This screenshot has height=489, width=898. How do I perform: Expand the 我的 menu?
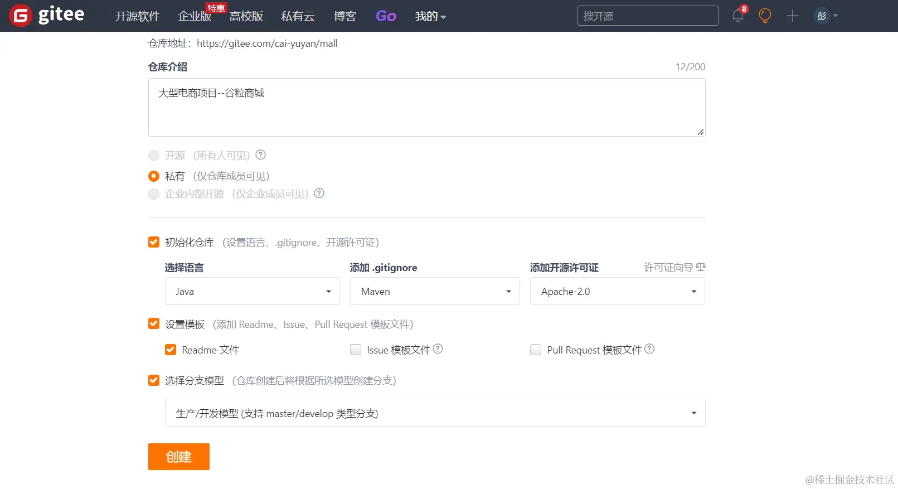coord(430,17)
